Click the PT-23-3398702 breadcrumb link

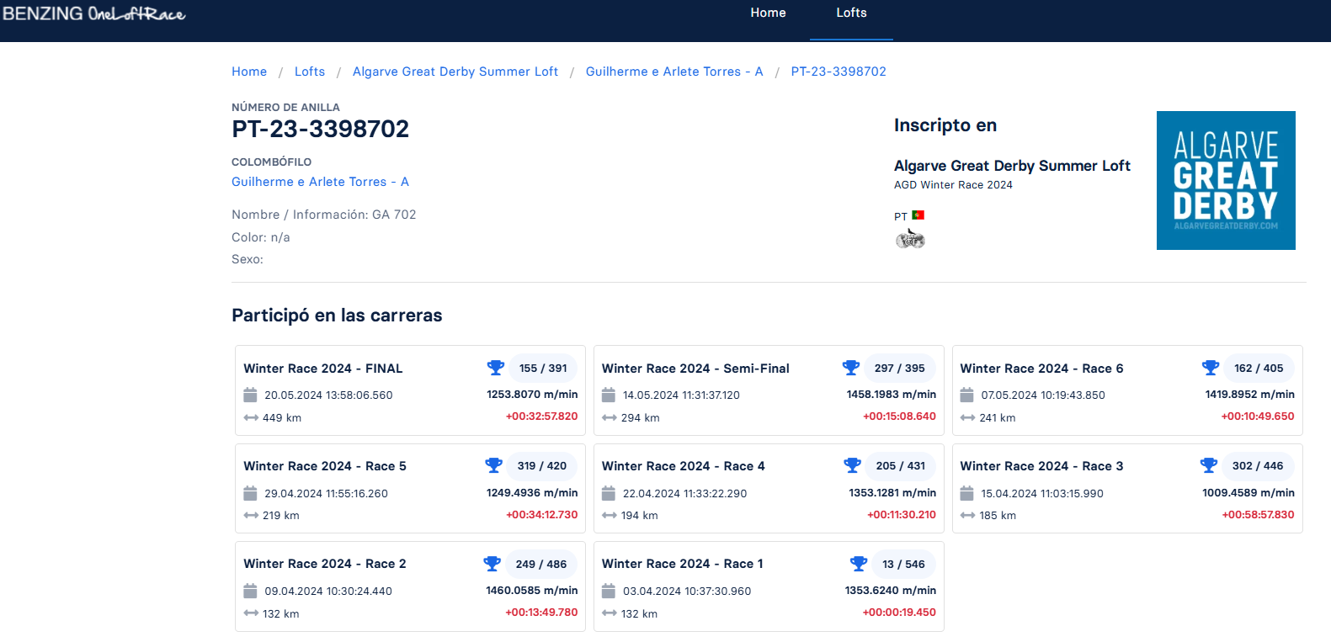click(838, 72)
